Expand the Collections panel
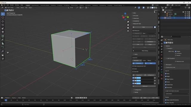Image resolution: width=191 pixels, height=107 pixels. click(135, 18)
